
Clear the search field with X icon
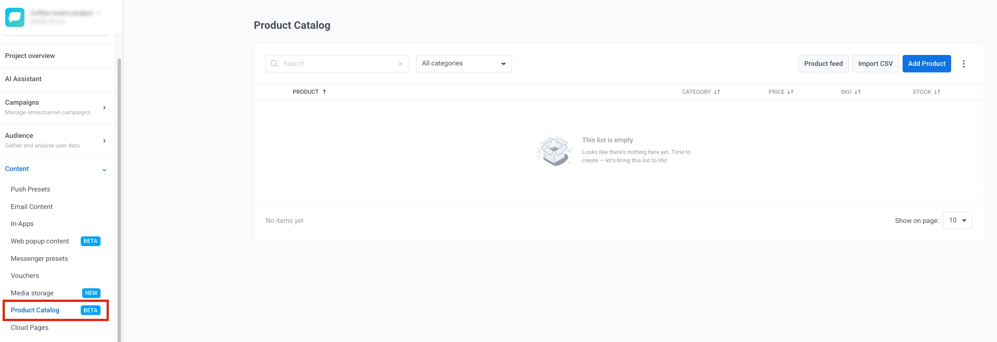tap(400, 64)
